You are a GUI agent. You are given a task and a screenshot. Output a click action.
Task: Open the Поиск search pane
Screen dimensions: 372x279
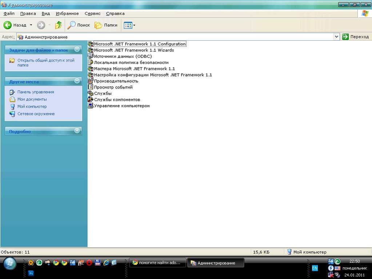tap(79, 25)
